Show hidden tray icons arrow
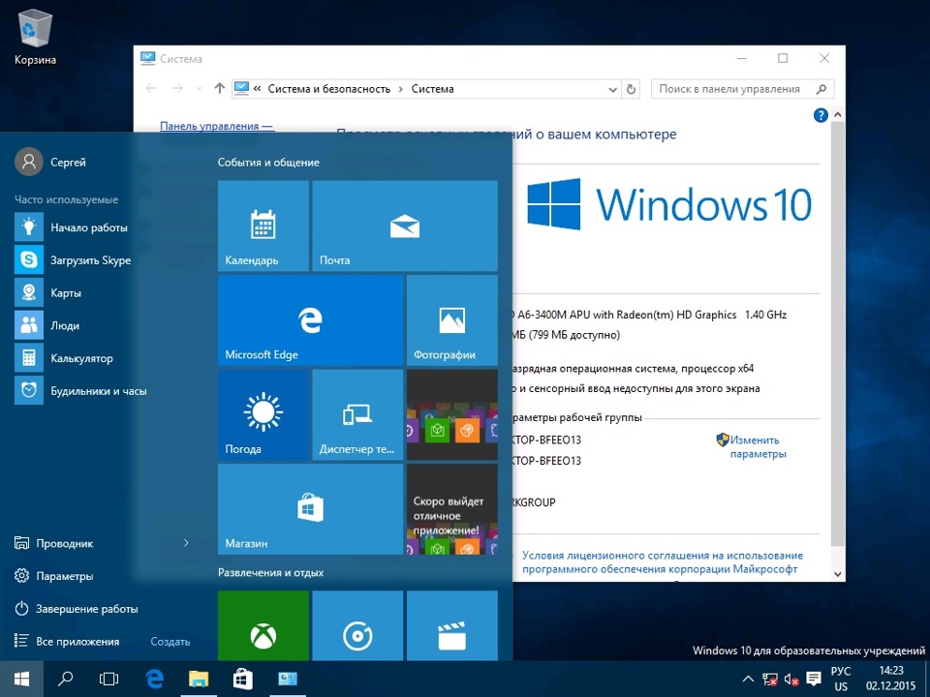Screen dimensions: 930x697 tap(748, 680)
